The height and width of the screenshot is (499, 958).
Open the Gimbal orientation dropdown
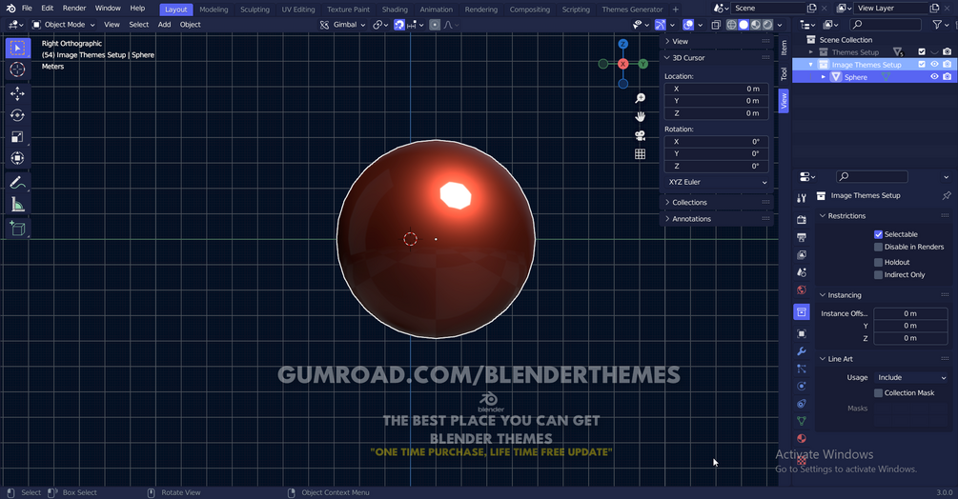pos(342,25)
